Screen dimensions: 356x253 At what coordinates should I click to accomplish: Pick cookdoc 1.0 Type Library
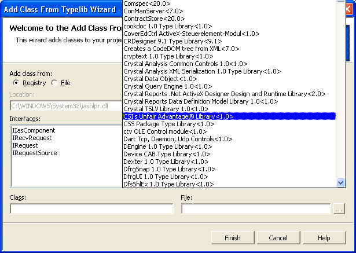[229, 26]
